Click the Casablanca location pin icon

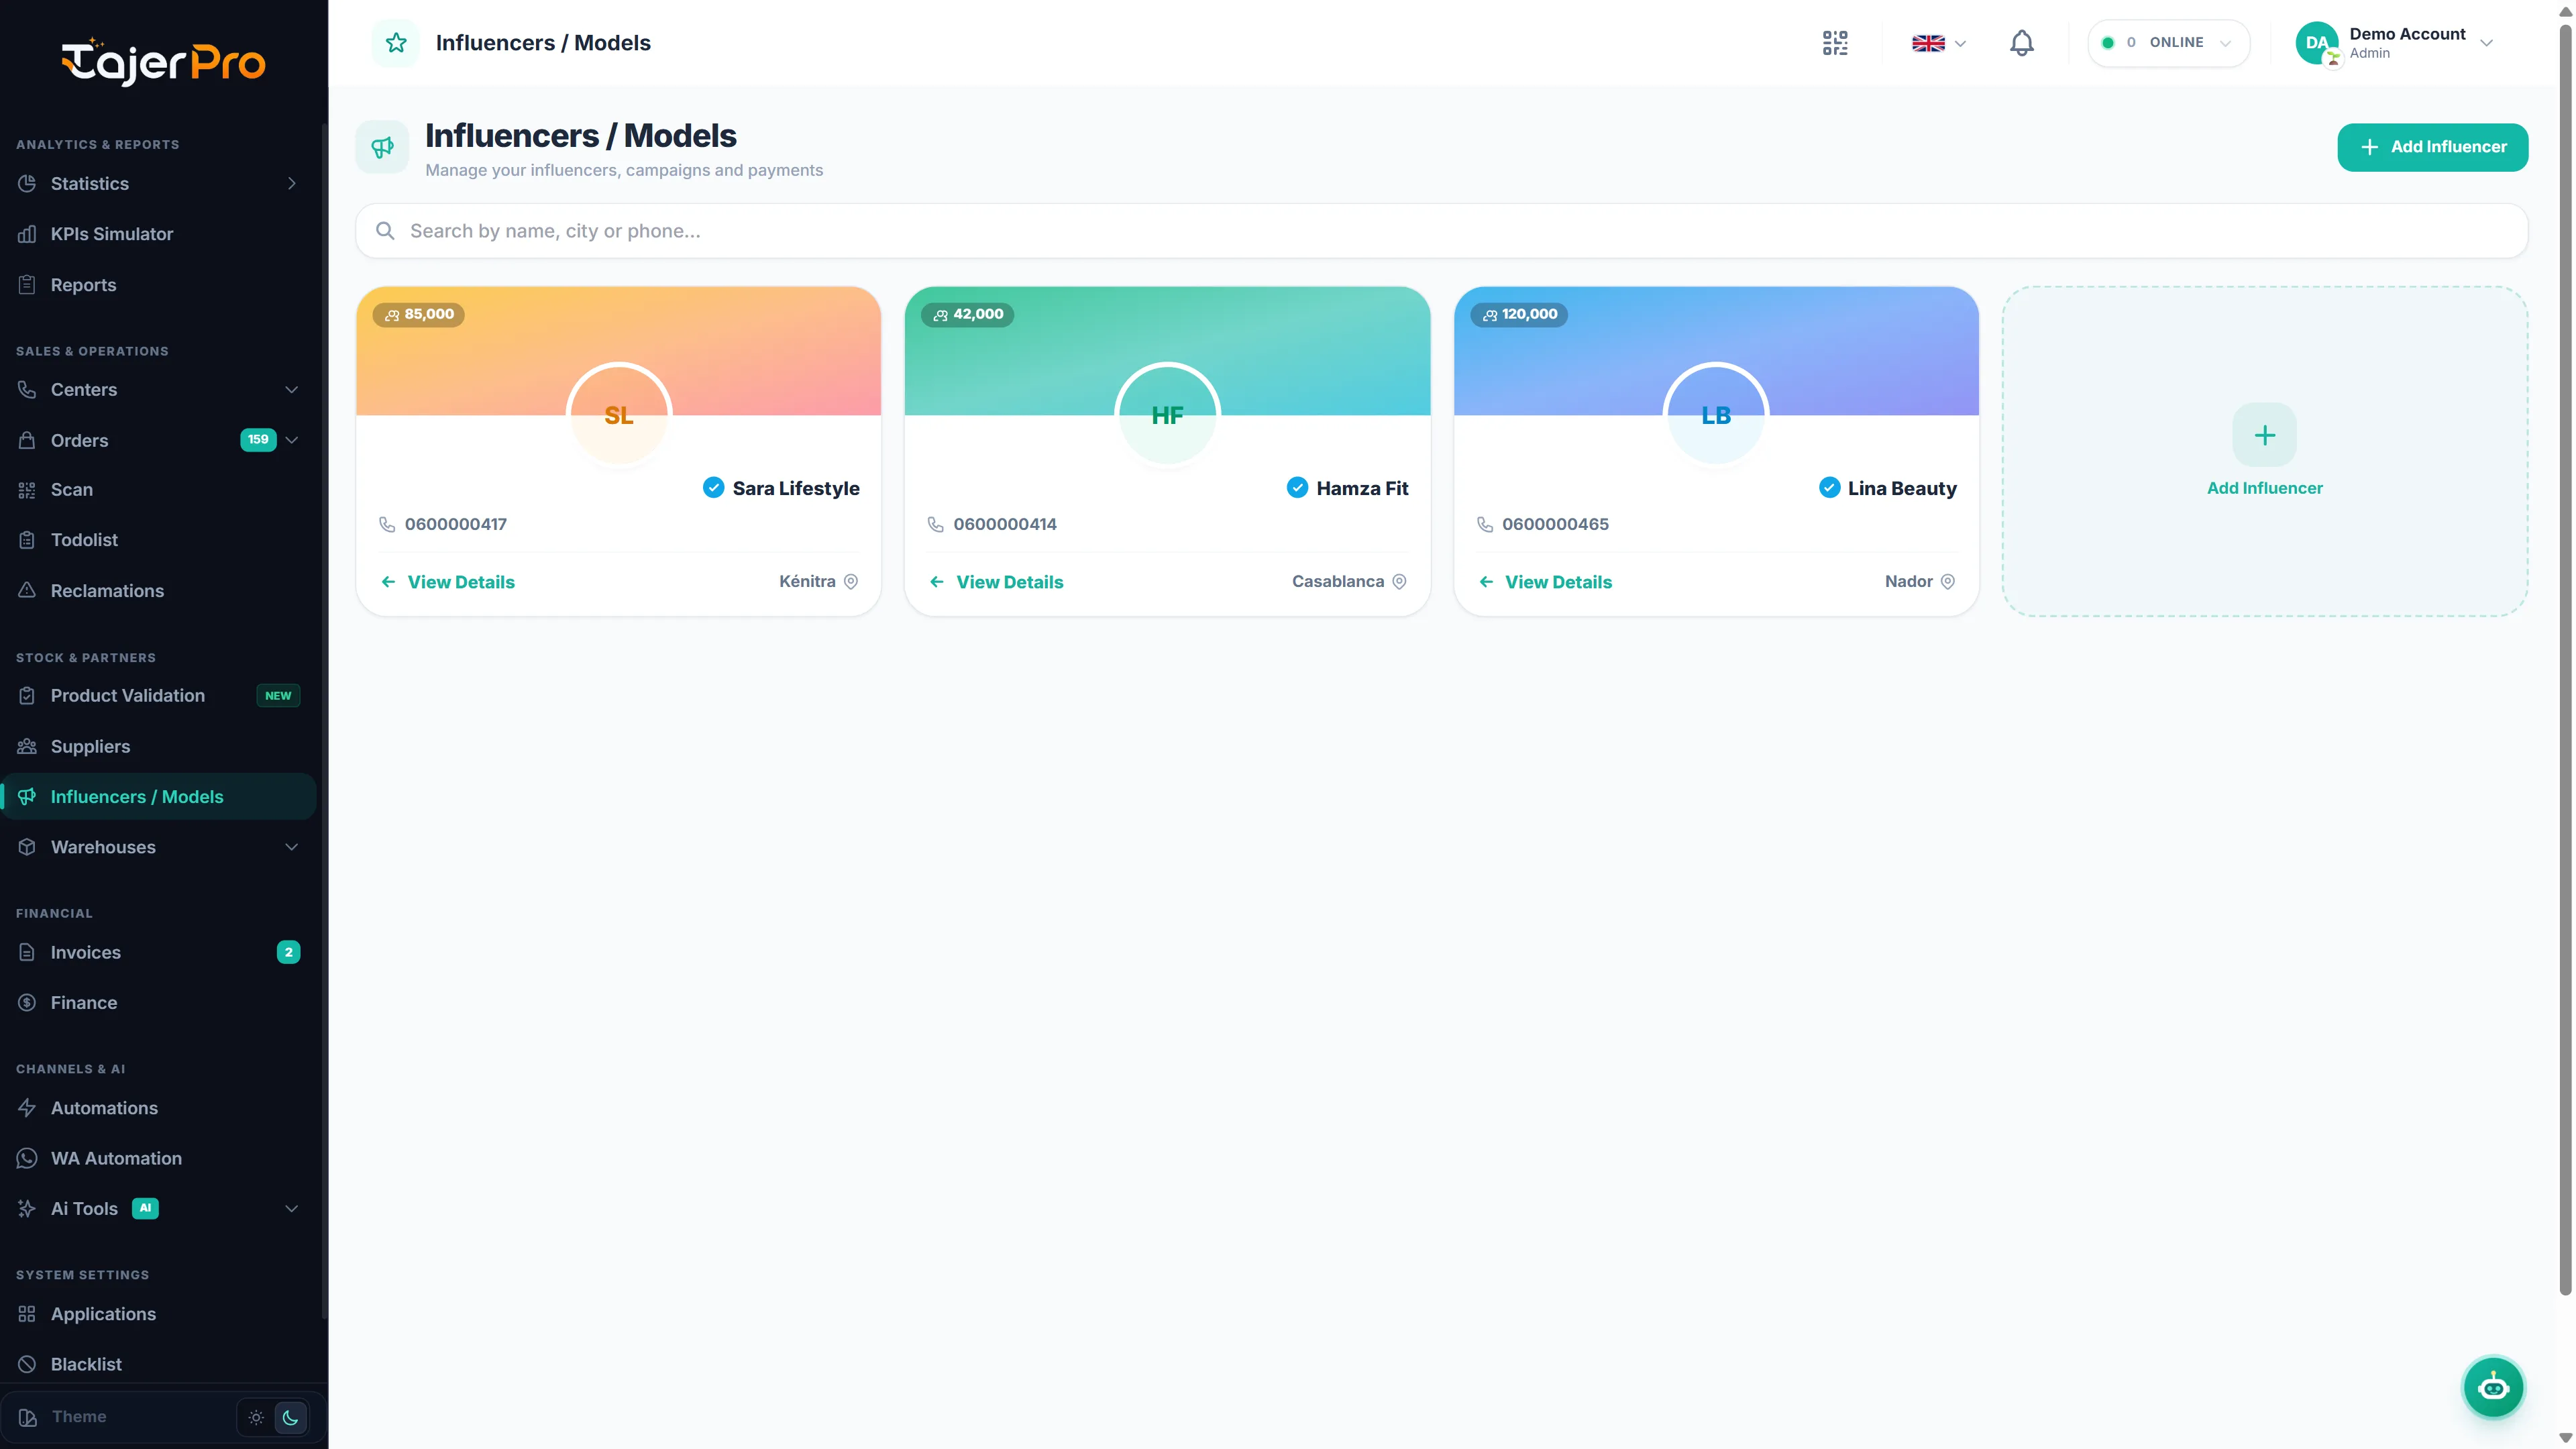coord(1399,582)
